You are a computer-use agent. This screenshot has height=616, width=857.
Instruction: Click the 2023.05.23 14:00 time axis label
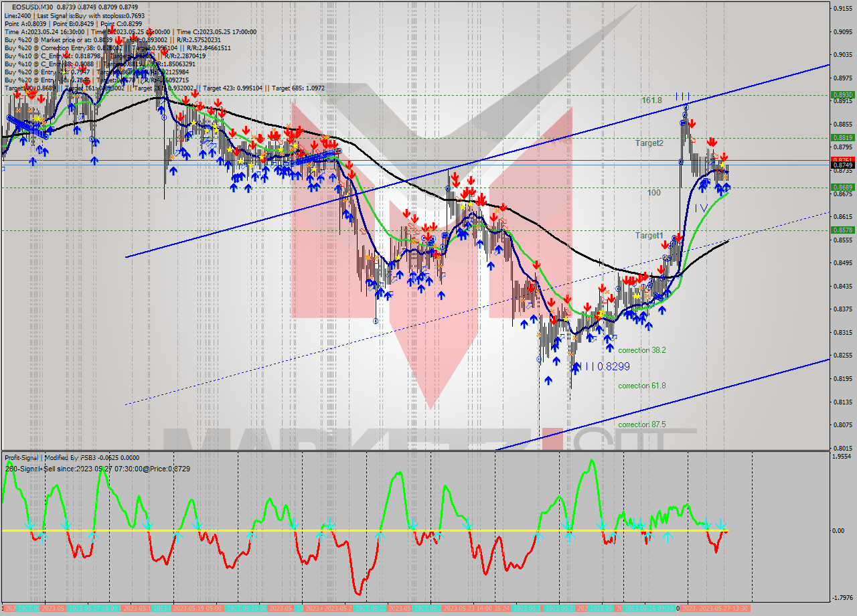tap(467, 608)
